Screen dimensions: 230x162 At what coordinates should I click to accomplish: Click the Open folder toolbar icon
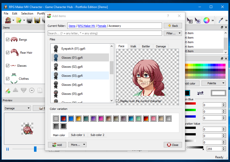click(x=19, y=20)
